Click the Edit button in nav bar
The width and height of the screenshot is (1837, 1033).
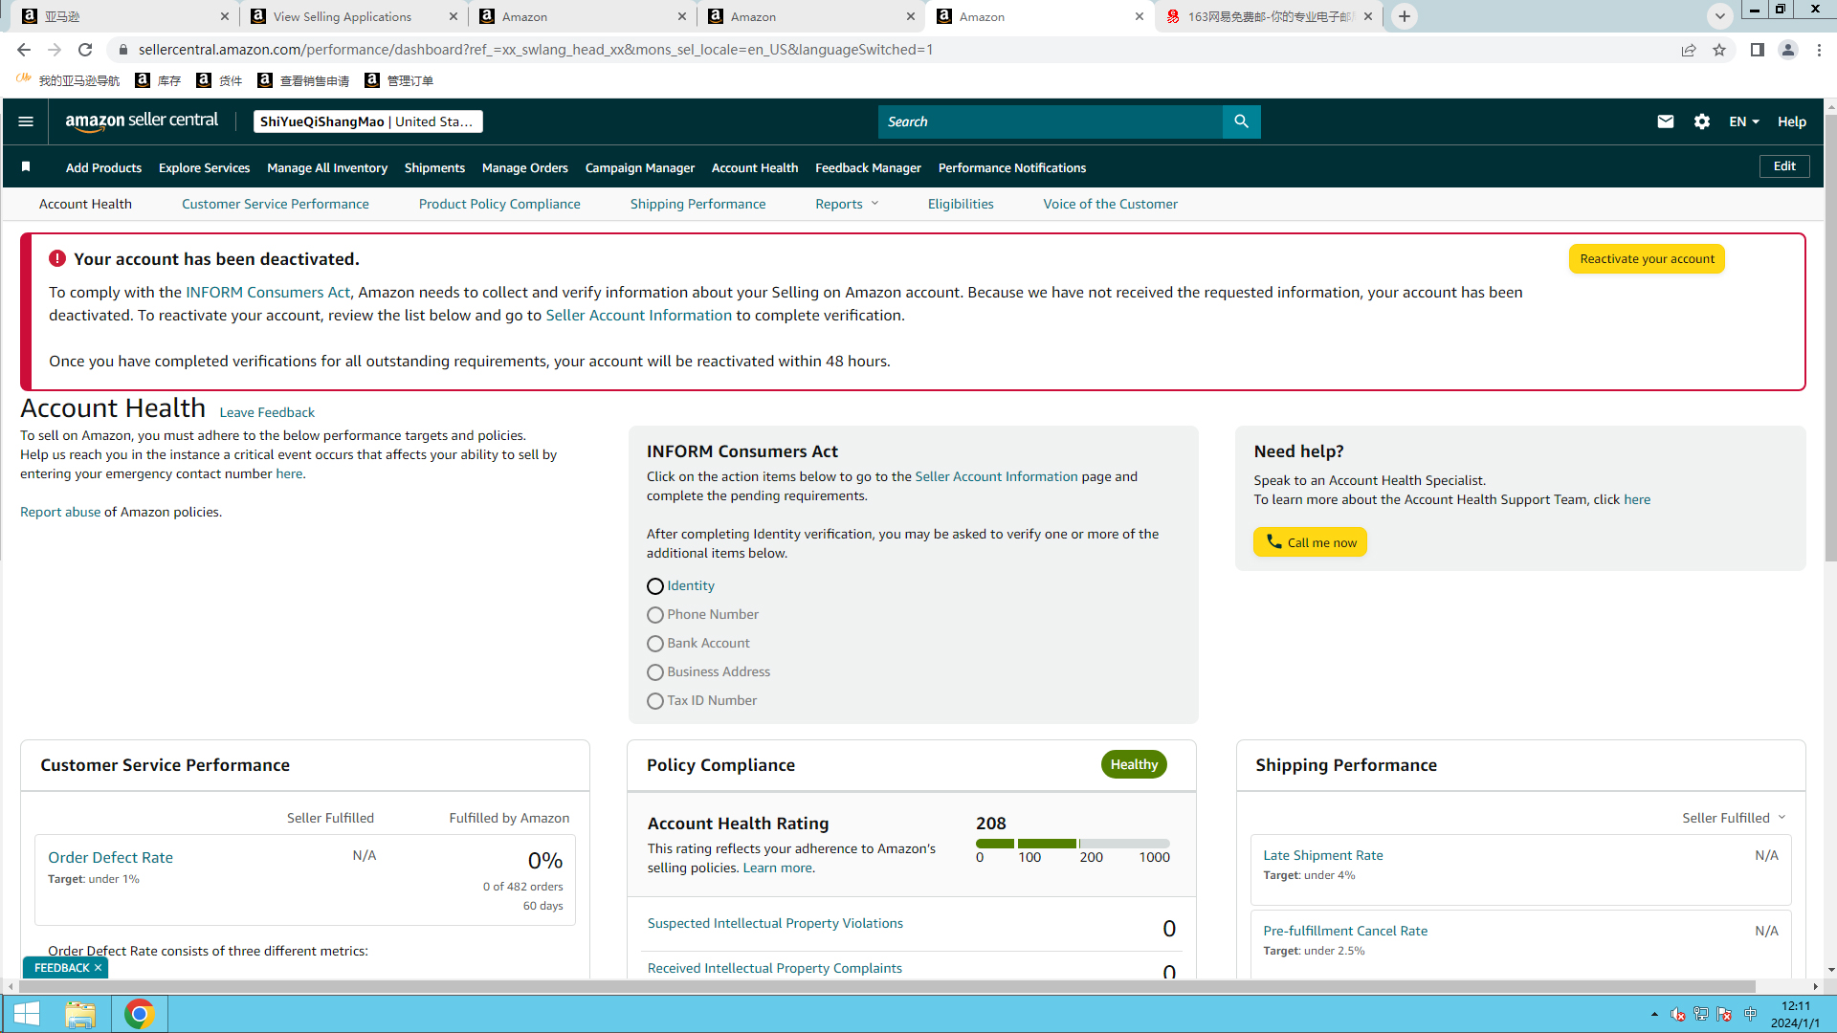[x=1784, y=166]
